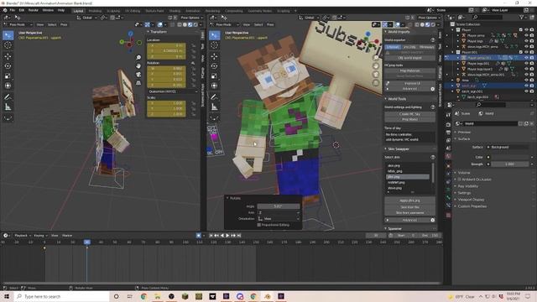Jump to timeline end frame
This screenshot has height=302, width=537.
[x=238, y=236]
